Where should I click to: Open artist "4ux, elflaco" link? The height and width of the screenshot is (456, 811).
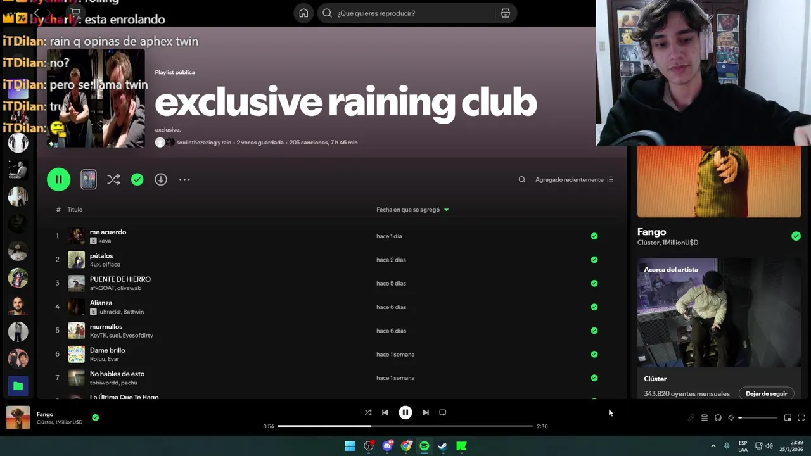pyautogui.click(x=105, y=264)
